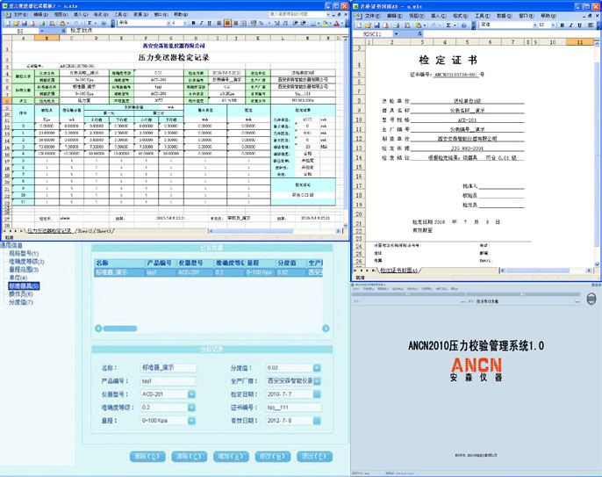Click 退出 (E) button
The width and height of the screenshot is (602, 477).
pos(314,457)
